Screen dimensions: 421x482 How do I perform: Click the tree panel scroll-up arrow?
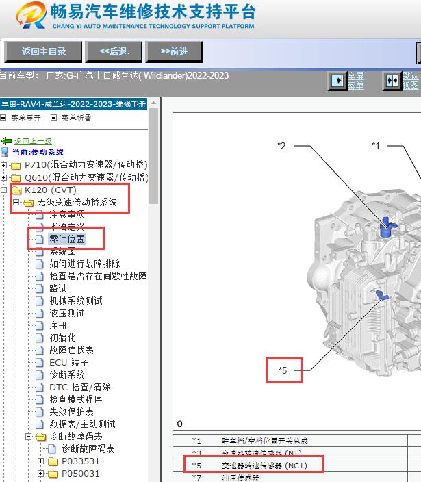[153, 103]
